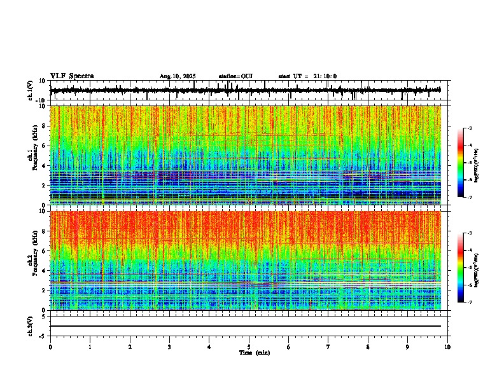Click the "7" tick label on time axis

pyautogui.click(x=328, y=347)
